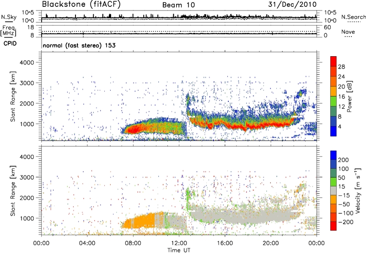
Task: Click the bright blue bottom segment of the Power color bar
Action: (334, 131)
